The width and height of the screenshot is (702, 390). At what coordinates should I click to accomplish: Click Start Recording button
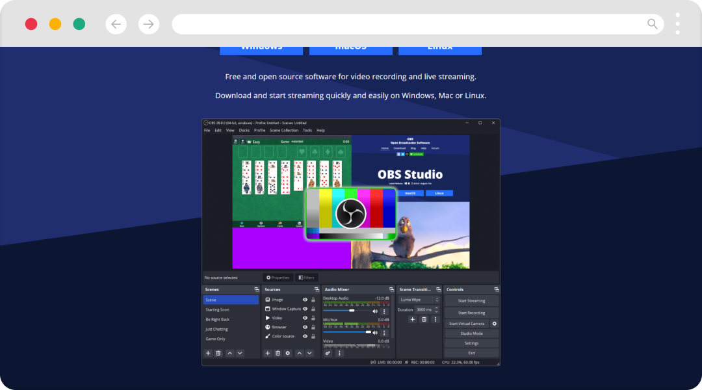click(471, 313)
